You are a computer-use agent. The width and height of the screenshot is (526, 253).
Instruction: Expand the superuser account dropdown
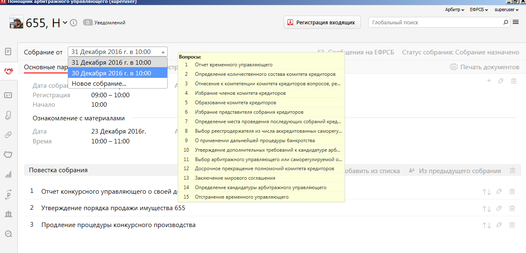point(506,9)
